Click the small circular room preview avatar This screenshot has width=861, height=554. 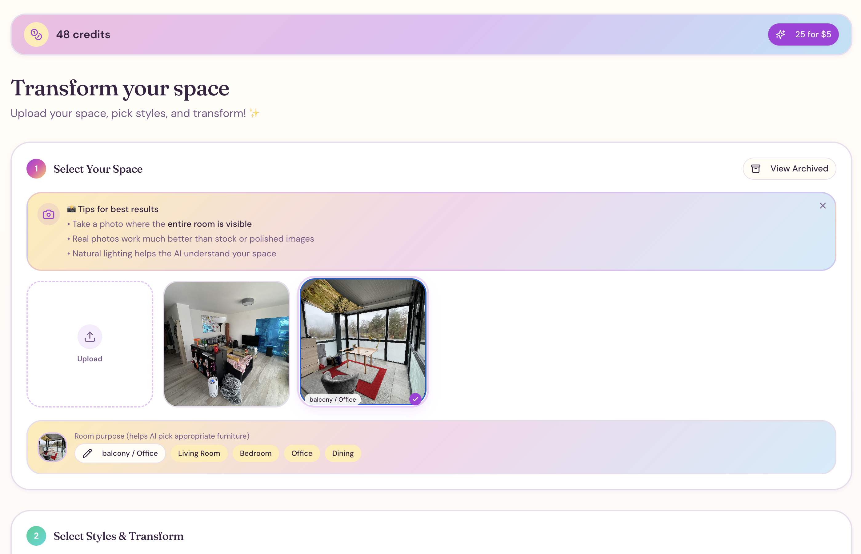(52, 447)
